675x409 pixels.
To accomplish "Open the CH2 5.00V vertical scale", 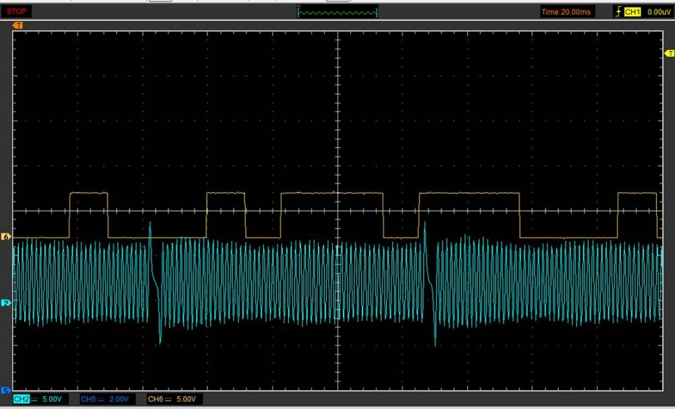I will [53, 400].
